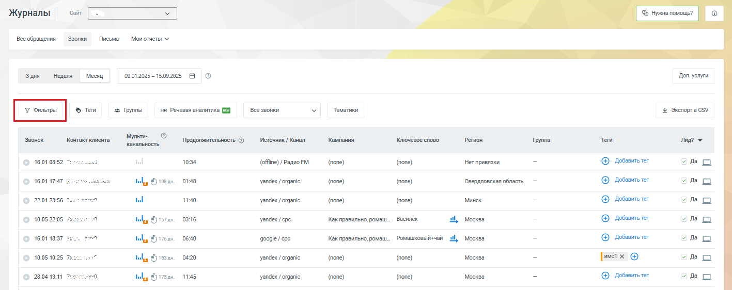This screenshot has height=290, width=732.
Task: Click the 157 days timer icon
Action: pyautogui.click(x=154, y=220)
